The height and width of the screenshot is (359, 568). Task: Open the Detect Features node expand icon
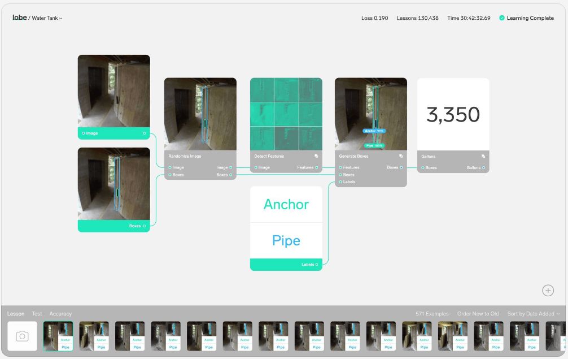click(316, 156)
